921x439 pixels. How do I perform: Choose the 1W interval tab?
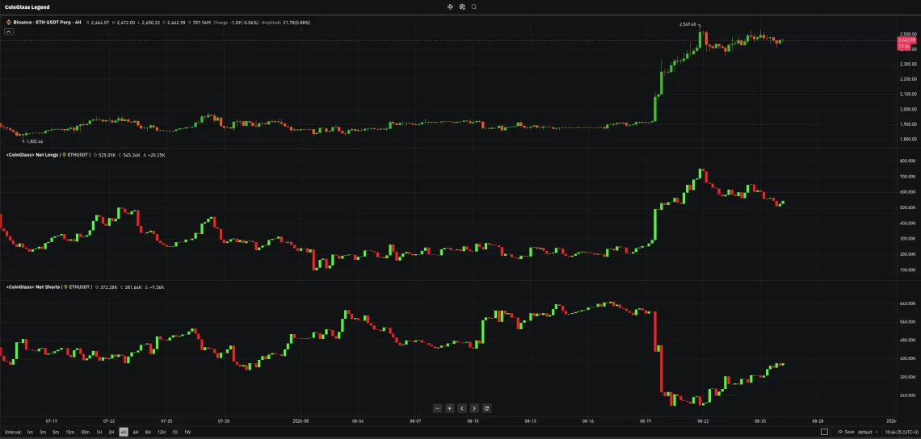[187, 432]
